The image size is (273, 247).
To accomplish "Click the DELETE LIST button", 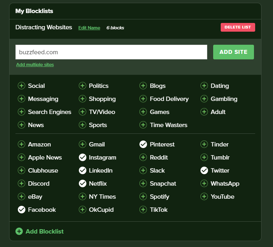I will pos(238,27).
